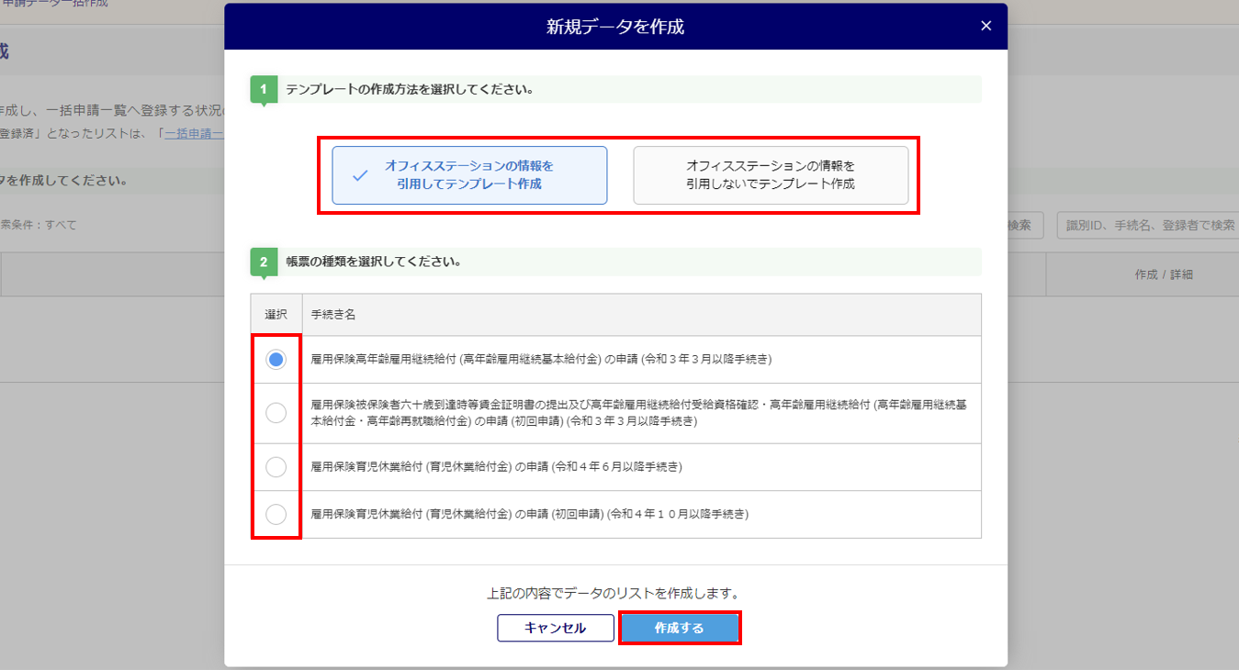
Task: Select radio for 高年齢雇用継続基本給付金 の申請 (令和3年3月以降手続き)
Action: [276, 360]
